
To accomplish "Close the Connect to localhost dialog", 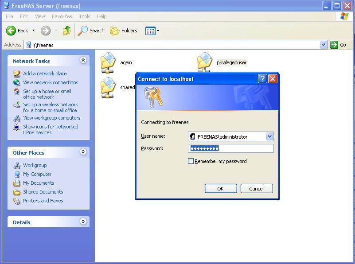I will point(273,79).
